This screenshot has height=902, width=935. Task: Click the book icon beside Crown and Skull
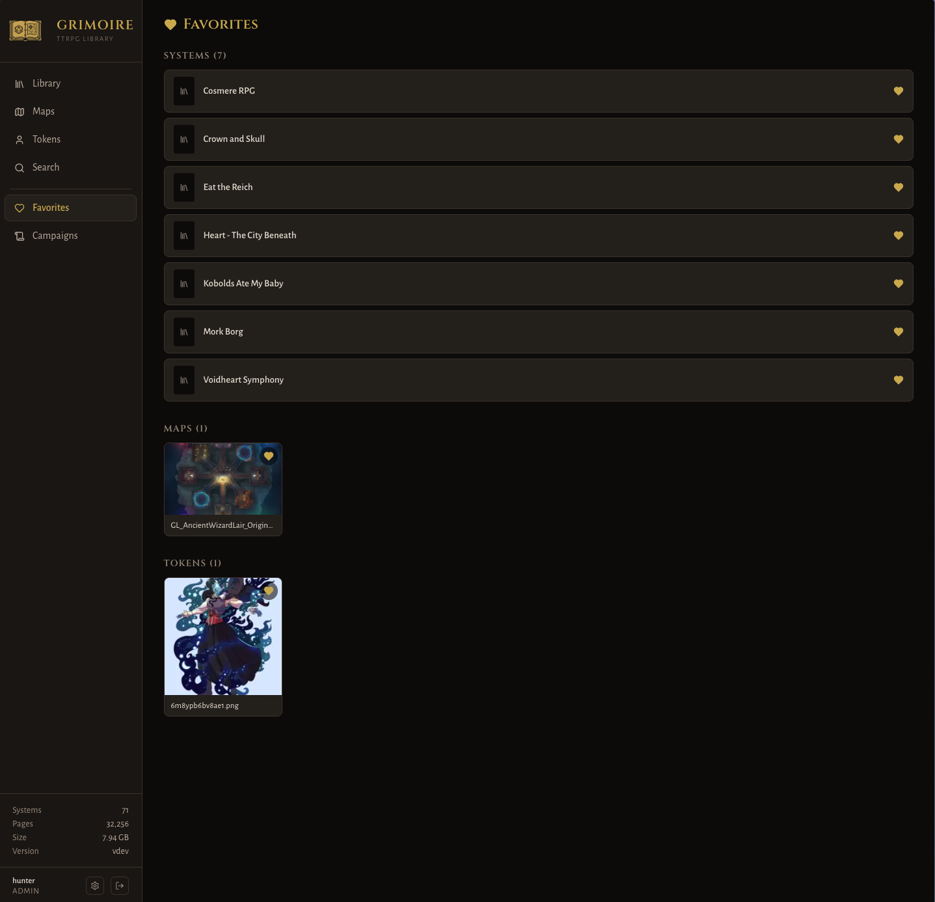(184, 139)
